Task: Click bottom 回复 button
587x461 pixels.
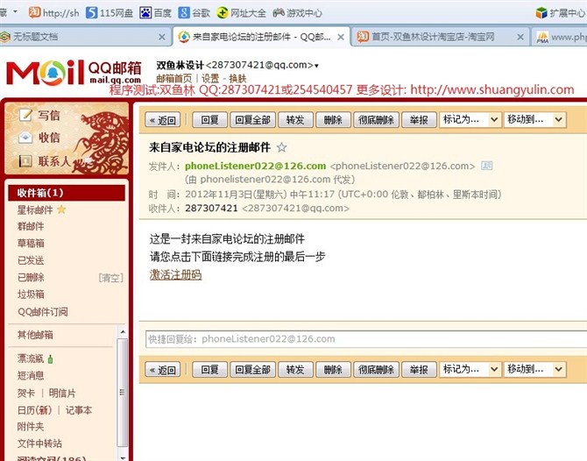Action: pos(209,370)
